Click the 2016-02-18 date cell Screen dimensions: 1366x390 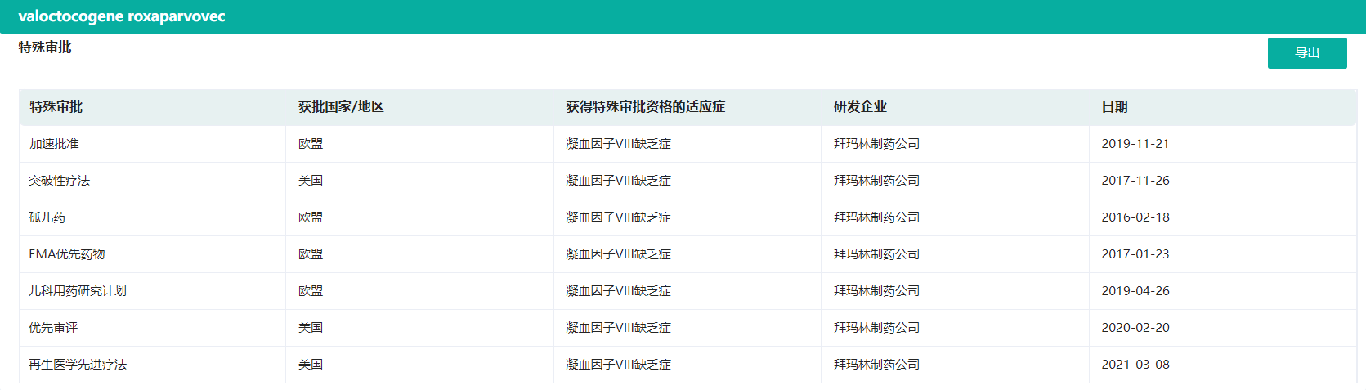1135,217
